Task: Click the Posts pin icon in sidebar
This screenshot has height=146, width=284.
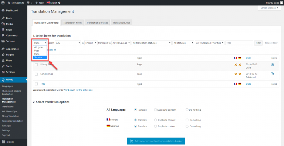Action: 3,18
